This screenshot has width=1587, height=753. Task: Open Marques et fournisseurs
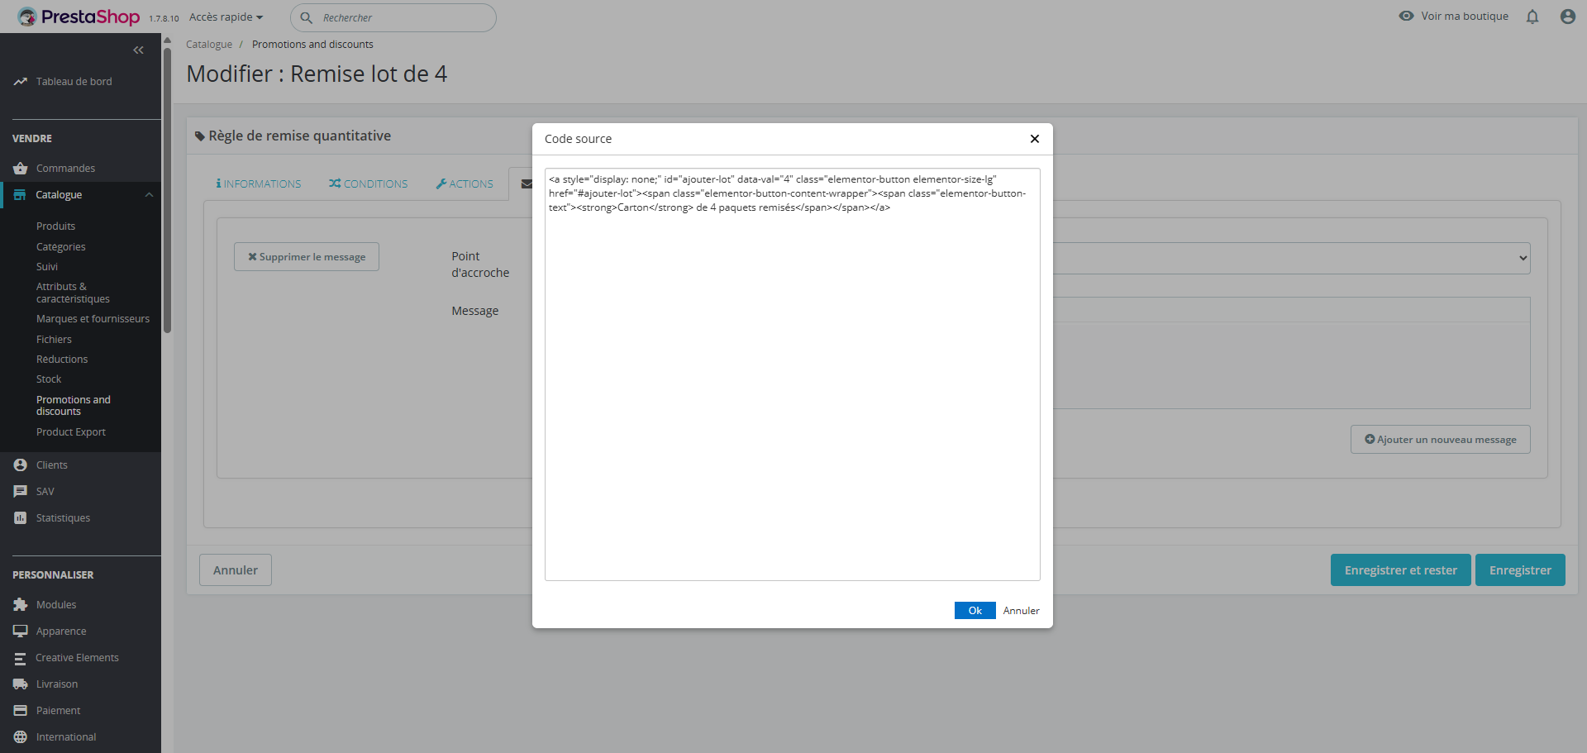pyautogui.click(x=93, y=319)
